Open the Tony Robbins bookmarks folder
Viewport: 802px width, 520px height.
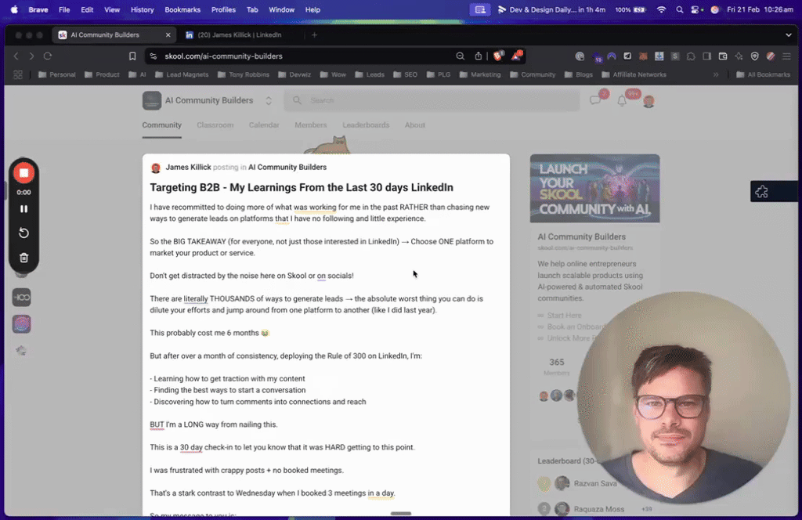tap(244, 74)
